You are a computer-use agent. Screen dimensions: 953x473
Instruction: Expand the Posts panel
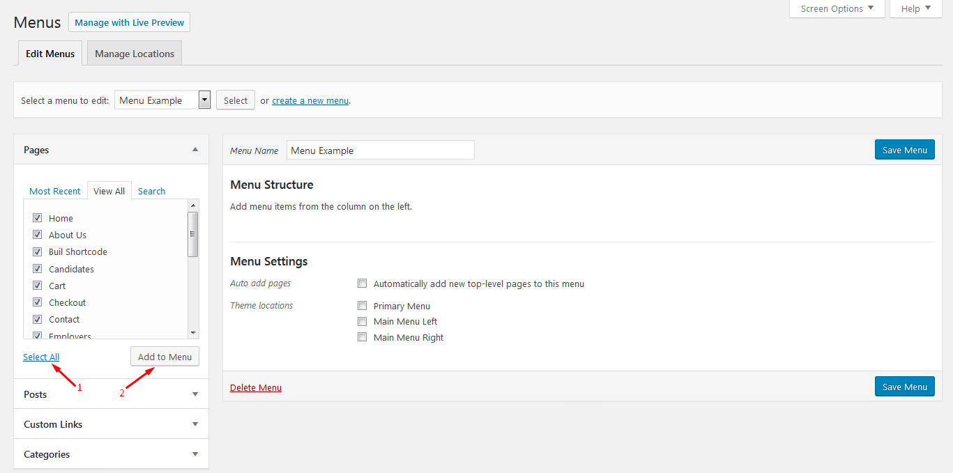click(x=195, y=394)
